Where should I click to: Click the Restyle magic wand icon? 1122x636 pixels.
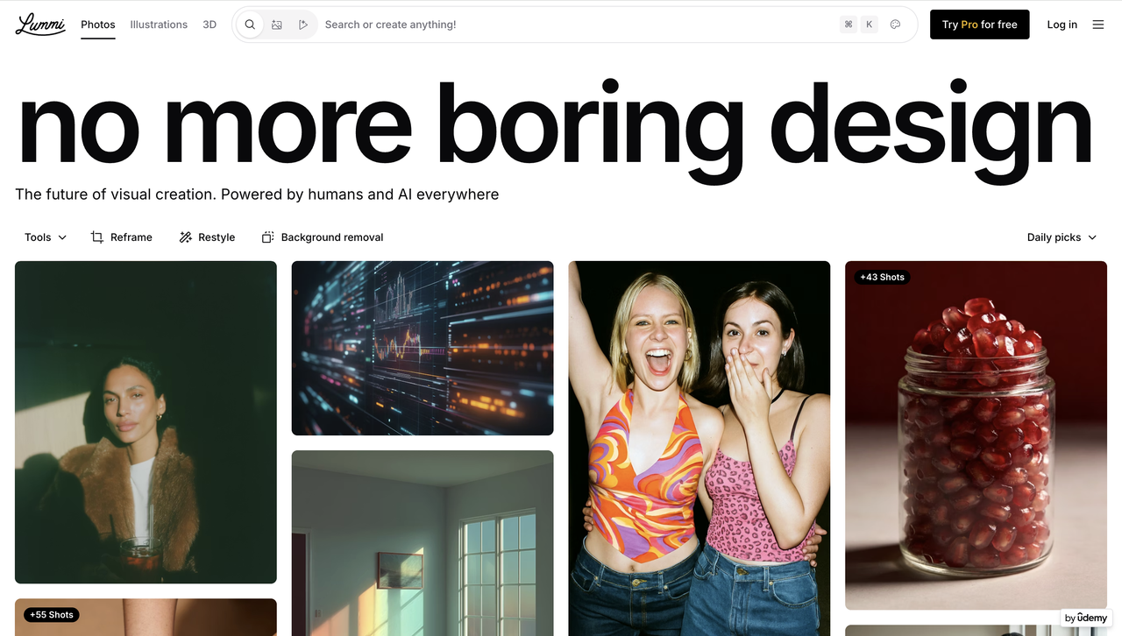click(185, 237)
